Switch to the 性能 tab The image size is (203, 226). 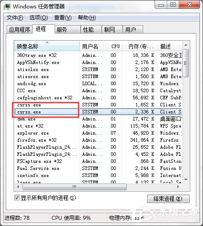click(91, 30)
